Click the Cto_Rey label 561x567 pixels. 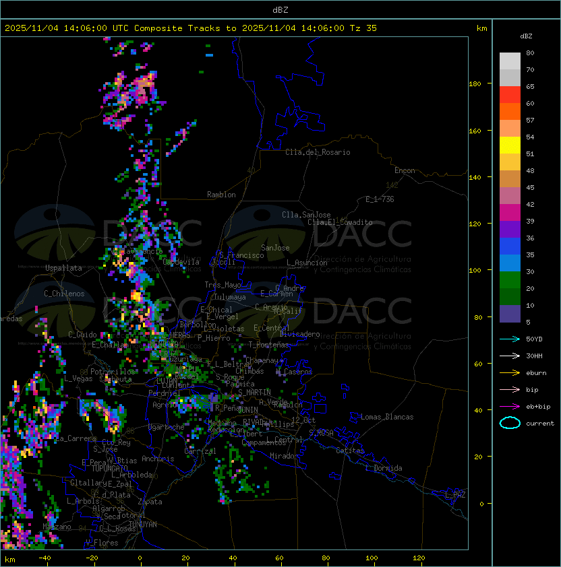click(x=116, y=442)
